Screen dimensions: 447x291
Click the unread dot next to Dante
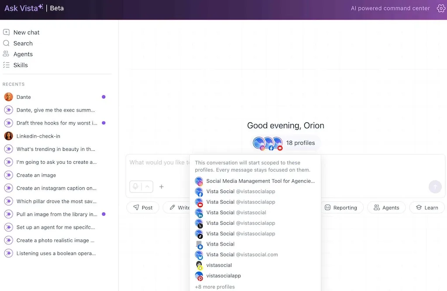(103, 97)
